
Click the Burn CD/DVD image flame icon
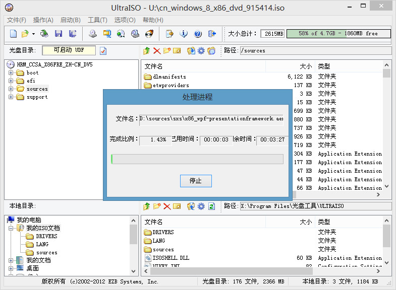point(149,34)
